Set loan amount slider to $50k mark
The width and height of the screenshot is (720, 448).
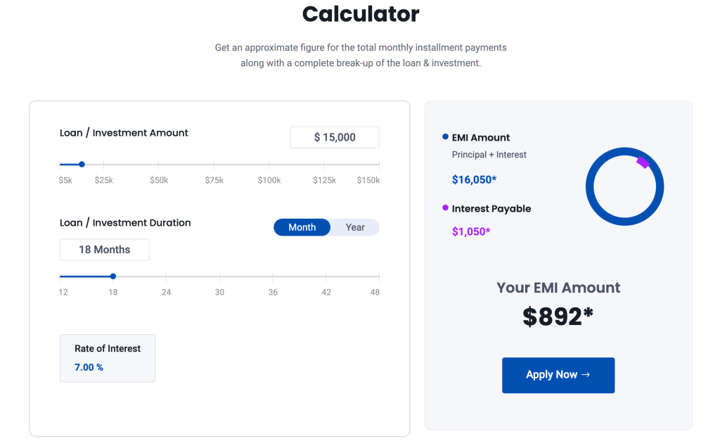(159, 165)
